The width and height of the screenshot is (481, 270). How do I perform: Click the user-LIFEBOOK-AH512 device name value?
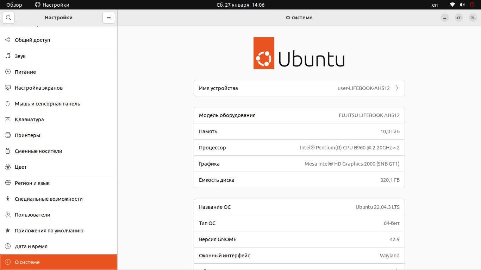(363, 88)
